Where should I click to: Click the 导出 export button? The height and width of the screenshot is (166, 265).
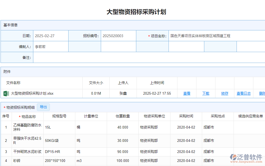point(43,107)
